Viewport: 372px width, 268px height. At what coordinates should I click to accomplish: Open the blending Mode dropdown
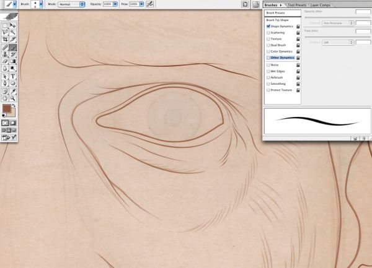tap(71, 4)
